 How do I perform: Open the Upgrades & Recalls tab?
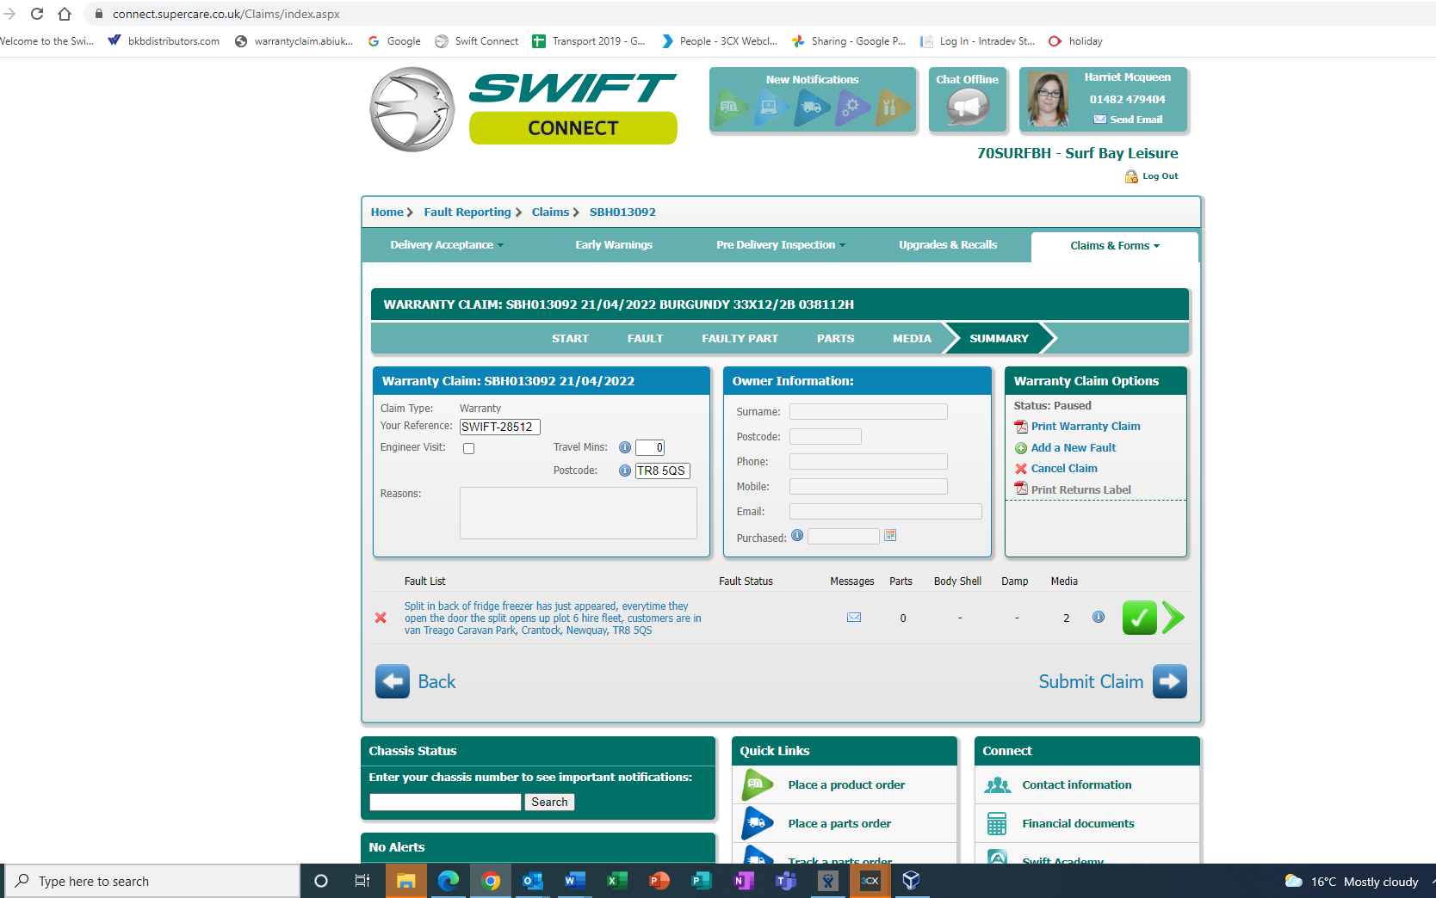pyautogui.click(x=948, y=245)
